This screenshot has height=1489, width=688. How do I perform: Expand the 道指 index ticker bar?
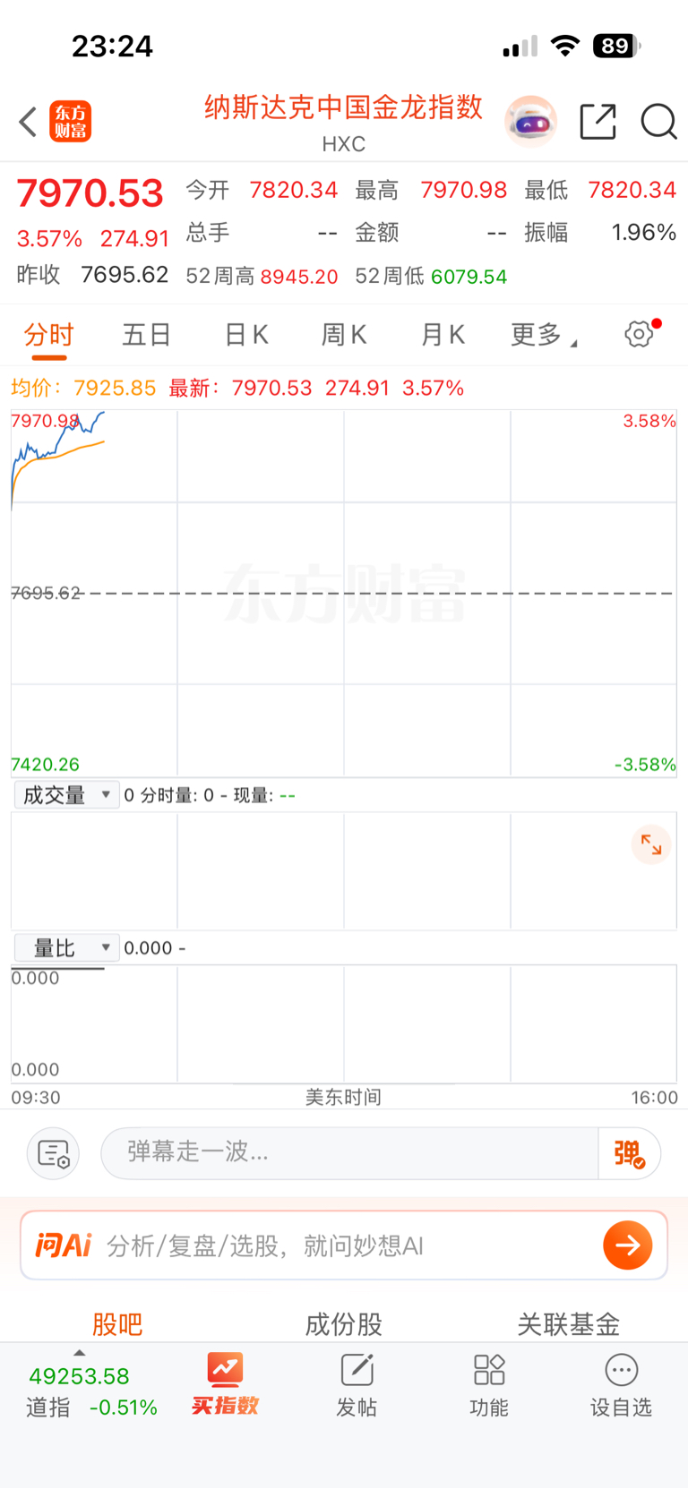[91, 1386]
